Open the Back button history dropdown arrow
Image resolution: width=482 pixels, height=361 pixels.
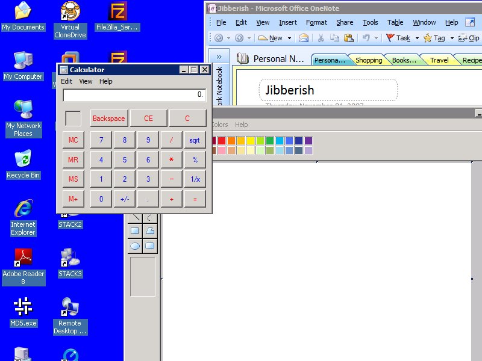228,38
